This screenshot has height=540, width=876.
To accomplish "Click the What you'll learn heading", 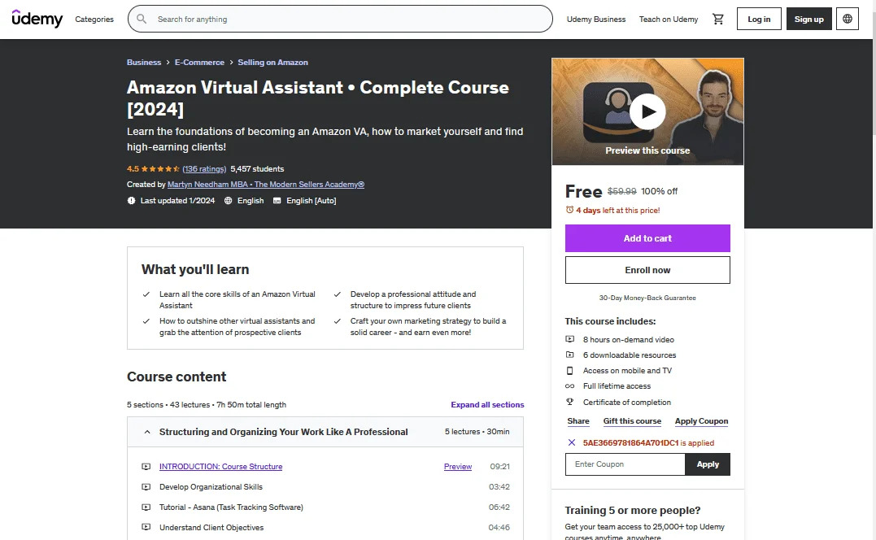I will pyautogui.click(x=195, y=269).
